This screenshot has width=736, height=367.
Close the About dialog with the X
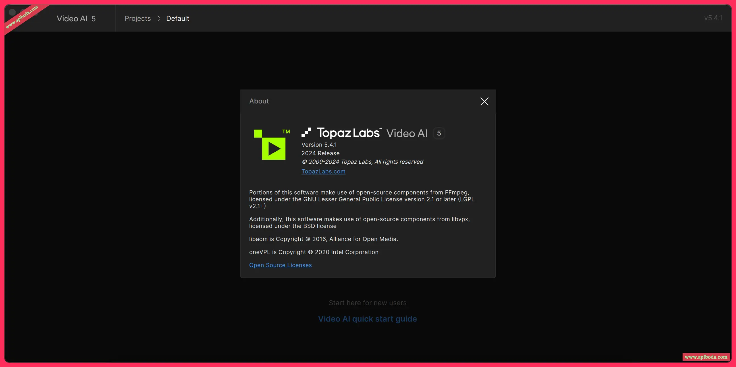[484, 101]
